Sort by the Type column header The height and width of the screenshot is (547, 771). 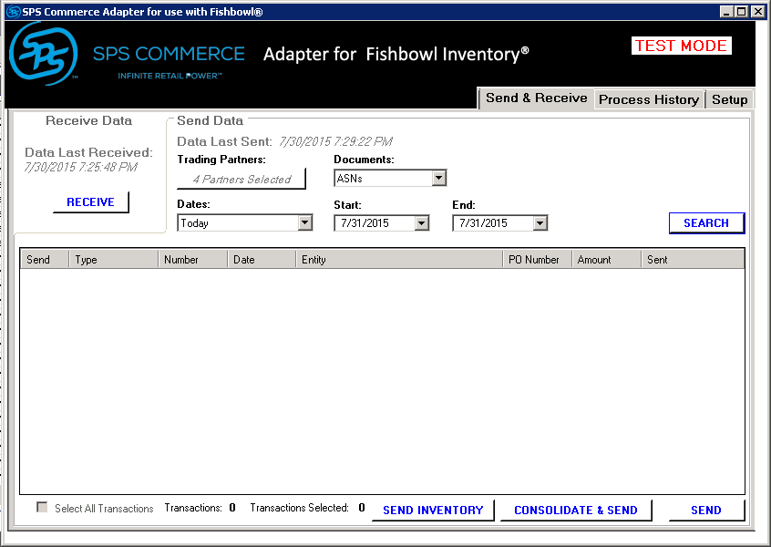114,259
